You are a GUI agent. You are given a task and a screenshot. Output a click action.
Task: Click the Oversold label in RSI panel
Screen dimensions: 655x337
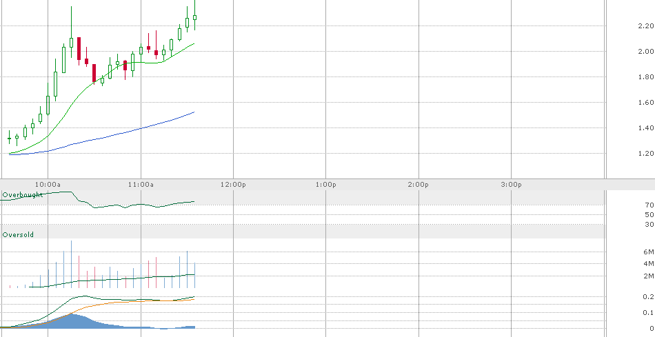(18, 235)
